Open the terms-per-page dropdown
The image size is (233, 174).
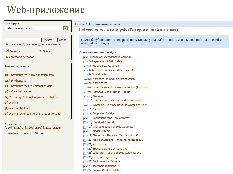point(42,133)
